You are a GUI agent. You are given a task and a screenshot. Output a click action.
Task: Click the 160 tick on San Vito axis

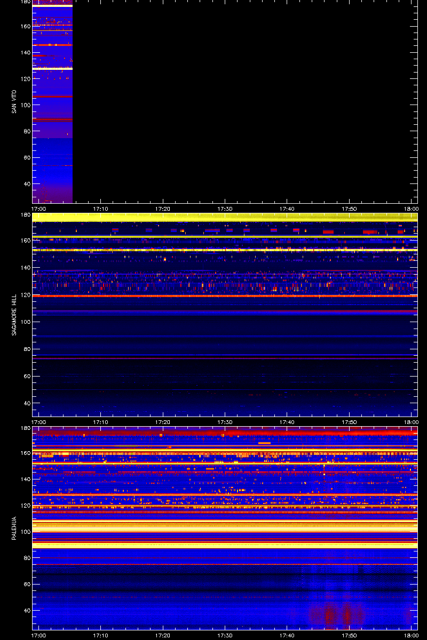point(25,27)
